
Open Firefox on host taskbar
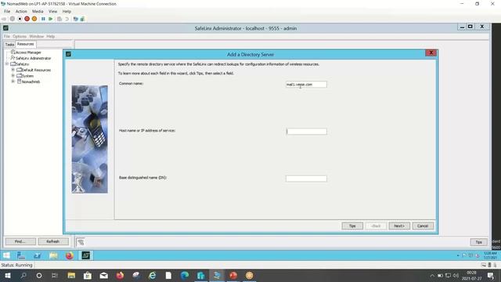click(120, 275)
